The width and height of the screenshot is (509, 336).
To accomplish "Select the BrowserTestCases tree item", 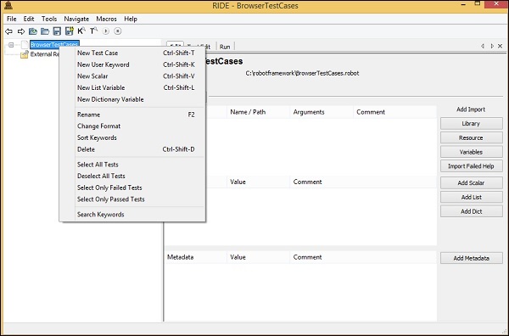I will [54, 44].
